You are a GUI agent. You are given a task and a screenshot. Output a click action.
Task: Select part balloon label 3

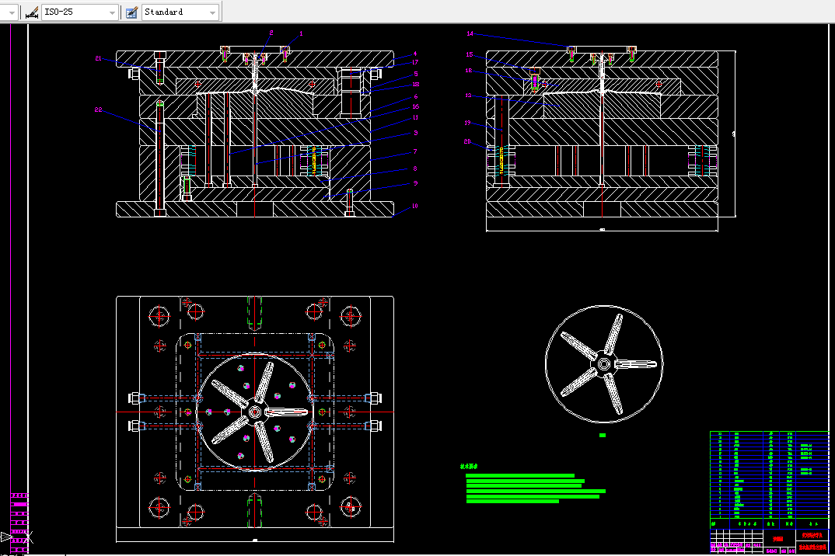[x=416, y=133]
